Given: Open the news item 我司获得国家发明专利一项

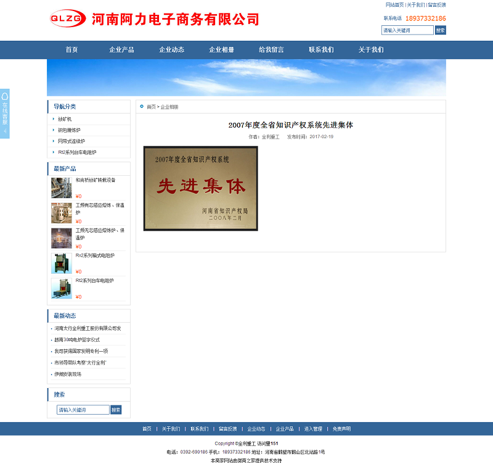Looking at the screenshot, I should 81,351.
